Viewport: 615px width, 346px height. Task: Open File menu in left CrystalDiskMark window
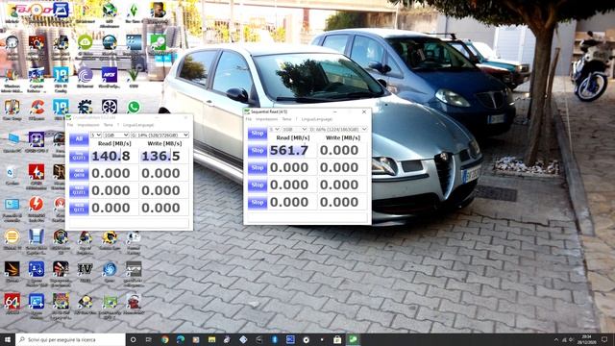tap(70, 125)
